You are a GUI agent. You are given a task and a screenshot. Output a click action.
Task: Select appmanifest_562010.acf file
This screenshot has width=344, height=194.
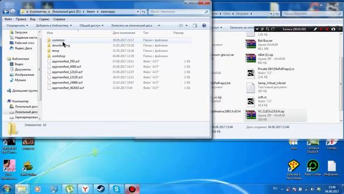point(68,88)
